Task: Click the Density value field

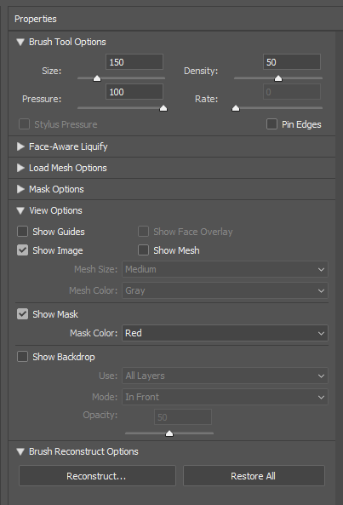Action: point(292,62)
